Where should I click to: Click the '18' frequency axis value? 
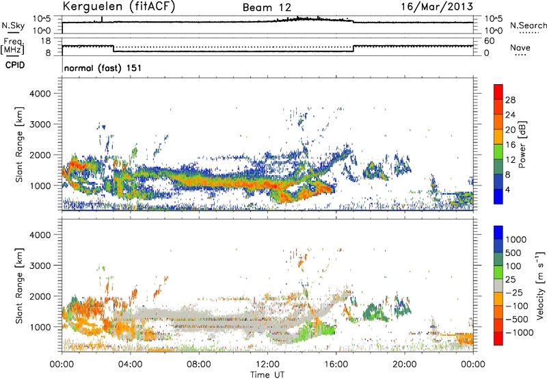click(x=46, y=41)
